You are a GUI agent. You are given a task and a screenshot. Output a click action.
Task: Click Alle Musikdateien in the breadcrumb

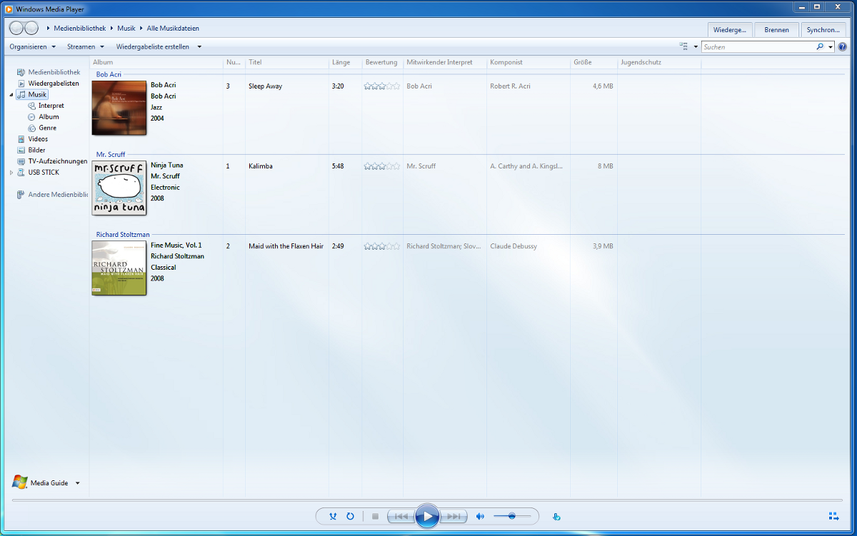coord(173,29)
